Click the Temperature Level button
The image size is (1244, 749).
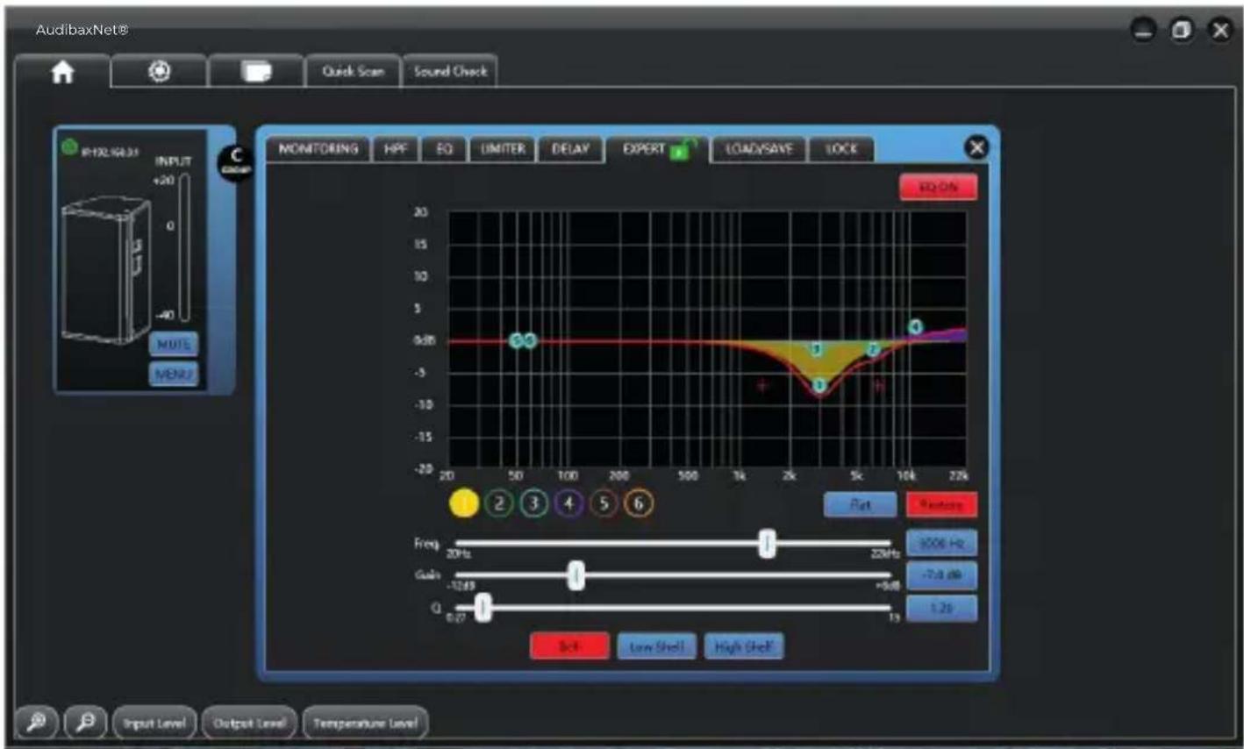(x=366, y=723)
